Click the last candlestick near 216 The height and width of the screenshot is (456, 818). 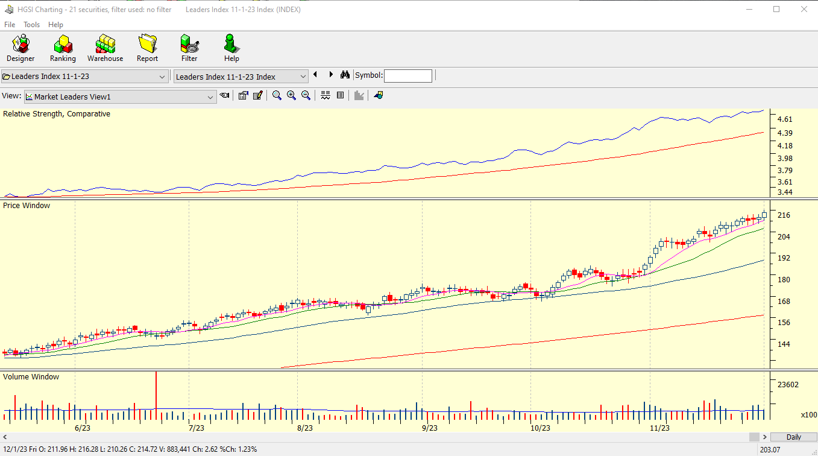(764, 215)
